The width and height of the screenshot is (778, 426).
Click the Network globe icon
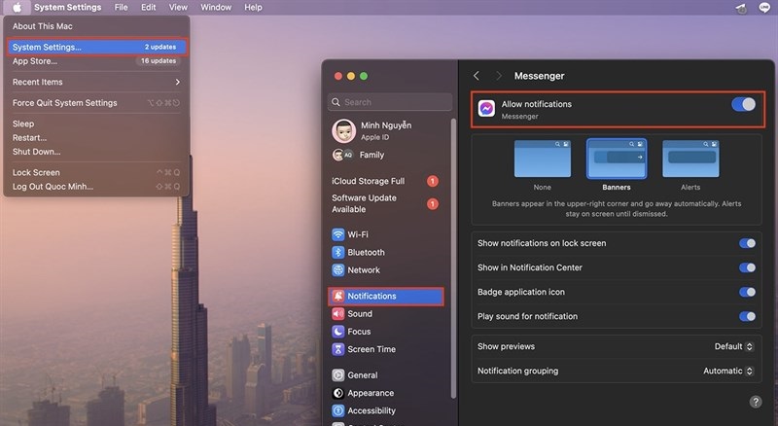coord(337,270)
